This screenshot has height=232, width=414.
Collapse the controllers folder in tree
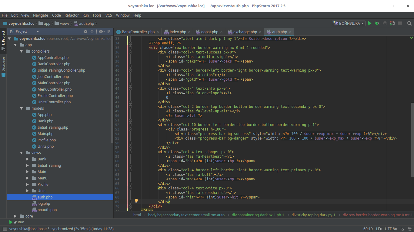tap(21, 51)
